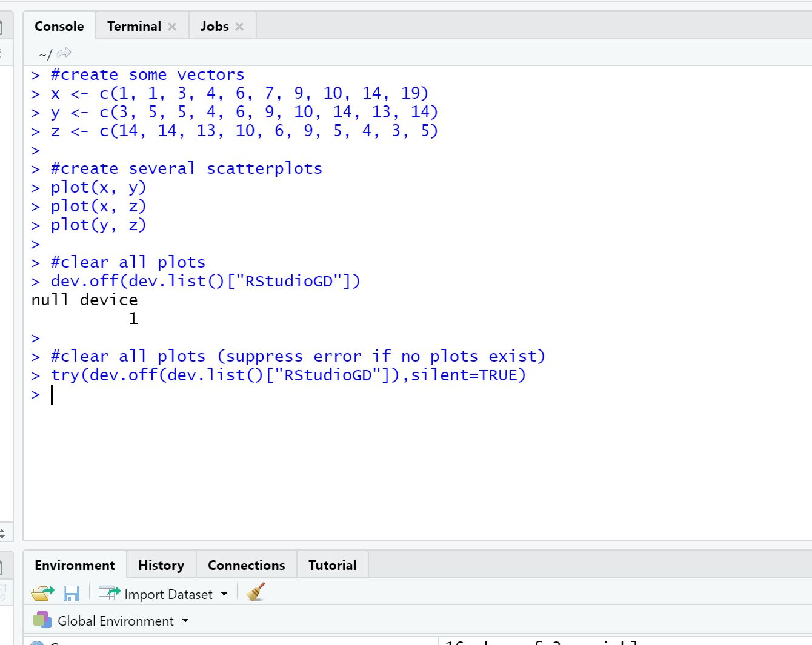
Task: Switch to the Terminal tab
Action: point(134,26)
